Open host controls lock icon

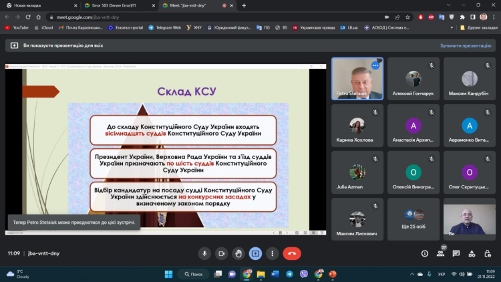pyautogui.click(x=487, y=253)
